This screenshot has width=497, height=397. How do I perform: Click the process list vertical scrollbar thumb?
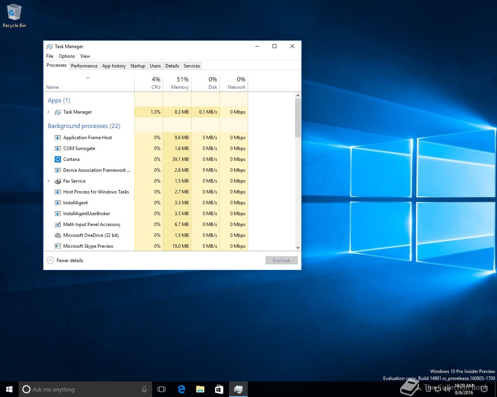[298, 117]
